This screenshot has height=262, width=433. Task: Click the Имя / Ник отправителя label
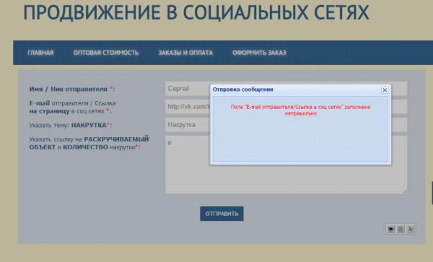pos(71,89)
